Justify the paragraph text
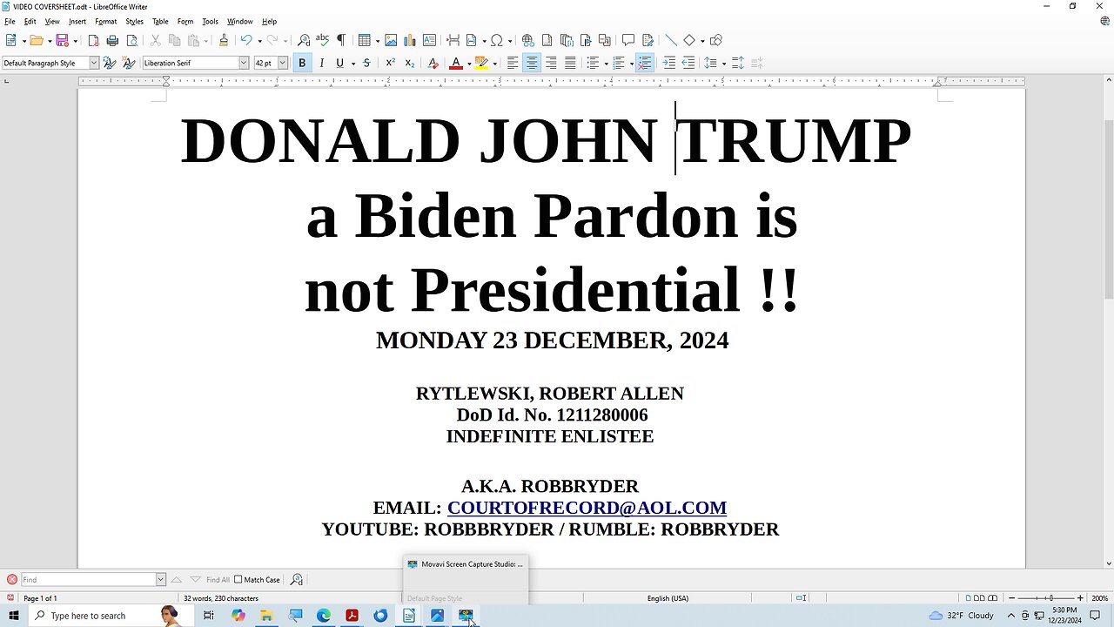This screenshot has height=627, width=1114. pos(570,63)
